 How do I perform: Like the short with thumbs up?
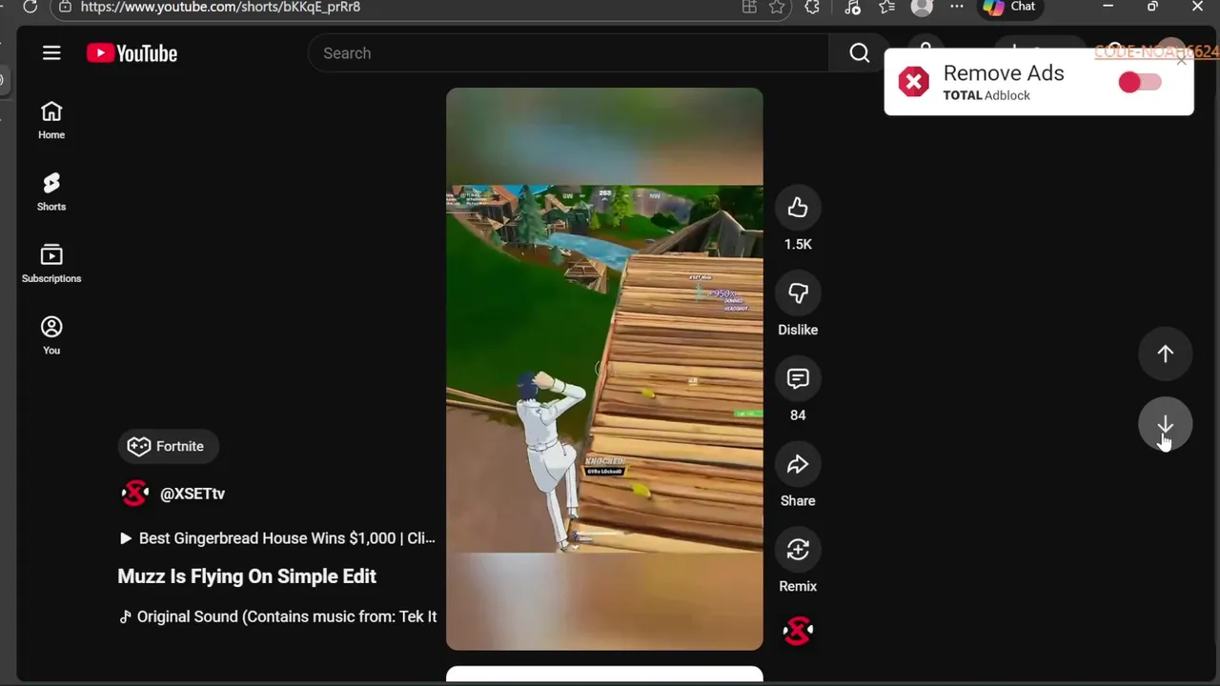(x=798, y=208)
